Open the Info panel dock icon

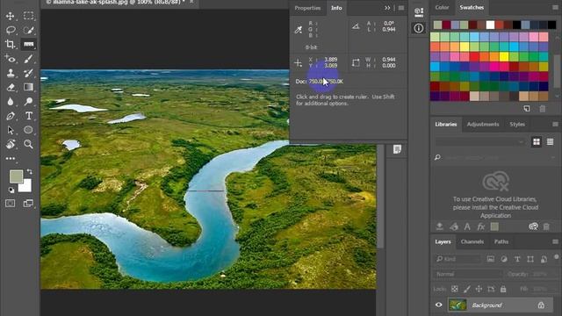pos(419,28)
